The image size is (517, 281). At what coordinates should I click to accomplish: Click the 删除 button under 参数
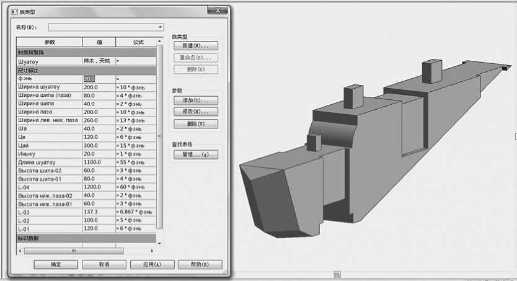(196, 123)
